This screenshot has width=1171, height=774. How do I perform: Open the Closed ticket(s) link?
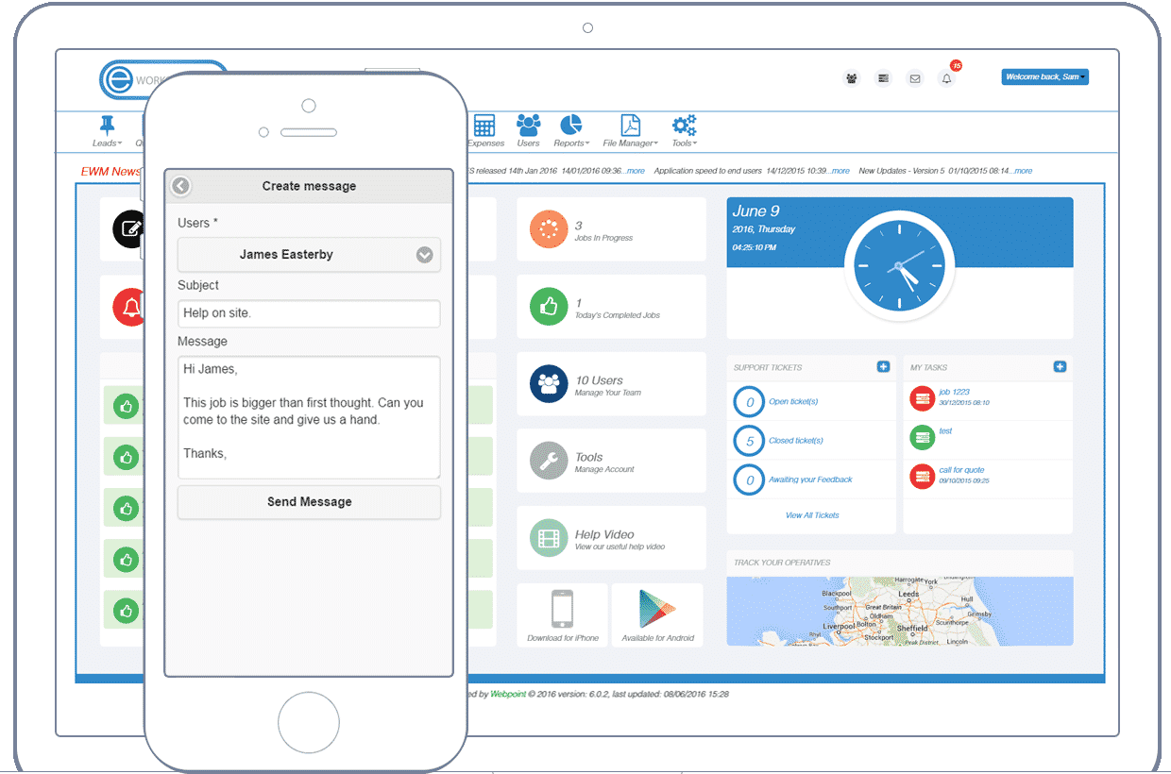click(796, 441)
